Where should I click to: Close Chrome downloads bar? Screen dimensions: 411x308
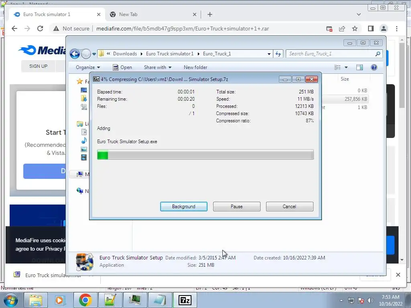coord(398,275)
